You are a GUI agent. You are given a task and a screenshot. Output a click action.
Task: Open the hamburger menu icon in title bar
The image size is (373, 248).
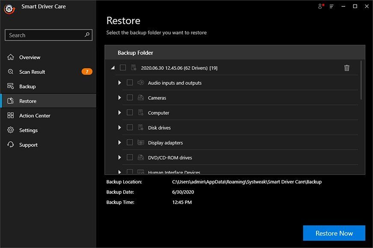tap(332, 6)
